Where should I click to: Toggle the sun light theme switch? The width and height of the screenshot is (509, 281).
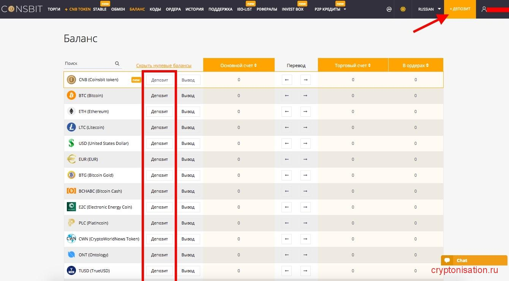pyautogui.click(x=403, y=9)
